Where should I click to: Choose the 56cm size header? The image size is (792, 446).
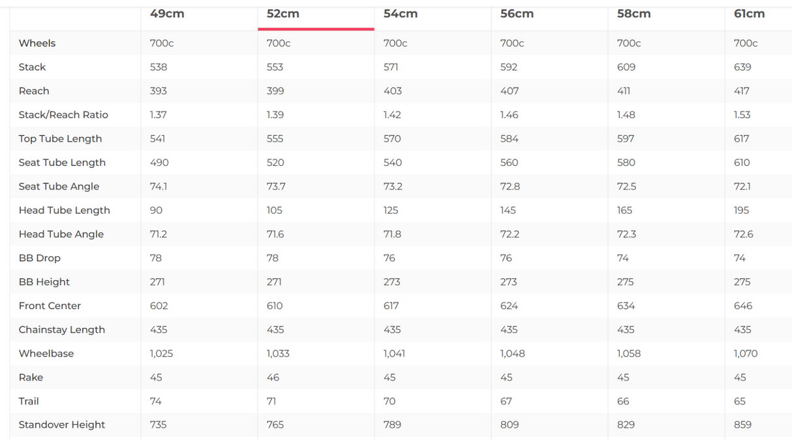point(517,14)
